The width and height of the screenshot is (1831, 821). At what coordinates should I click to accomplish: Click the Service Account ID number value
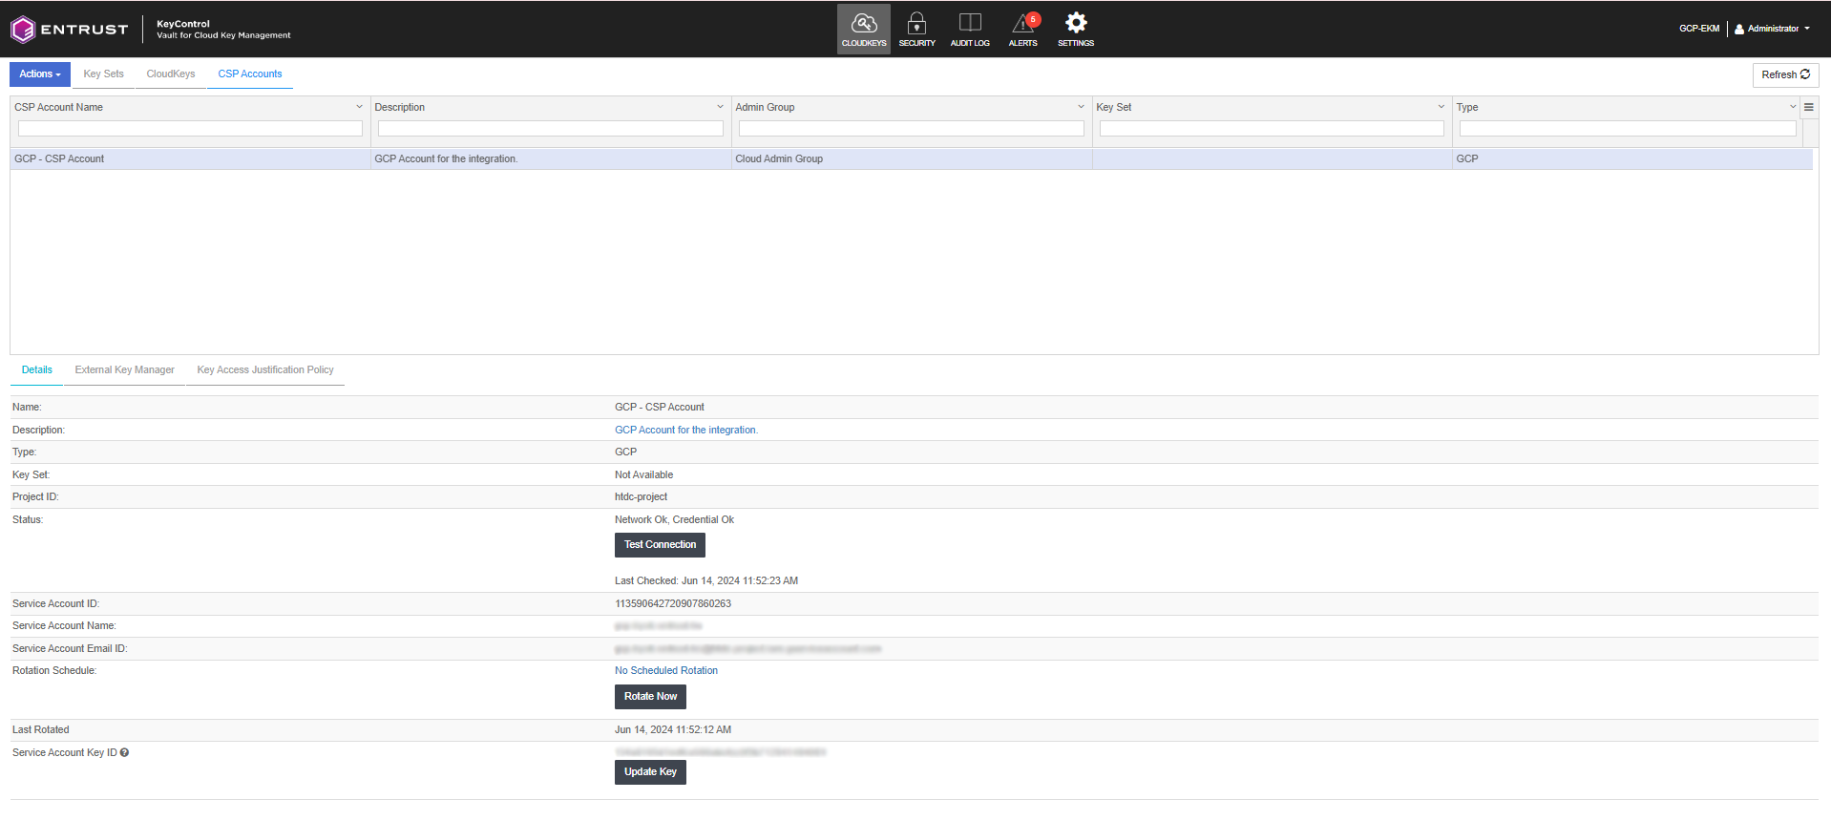[673, 604]
